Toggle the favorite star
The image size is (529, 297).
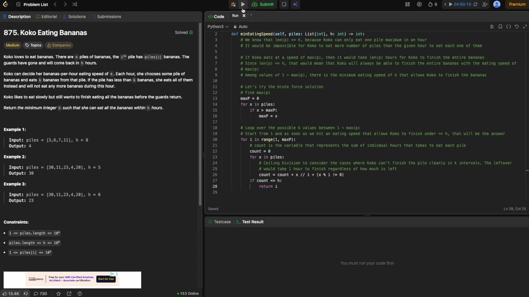click(x=58, y=293)
